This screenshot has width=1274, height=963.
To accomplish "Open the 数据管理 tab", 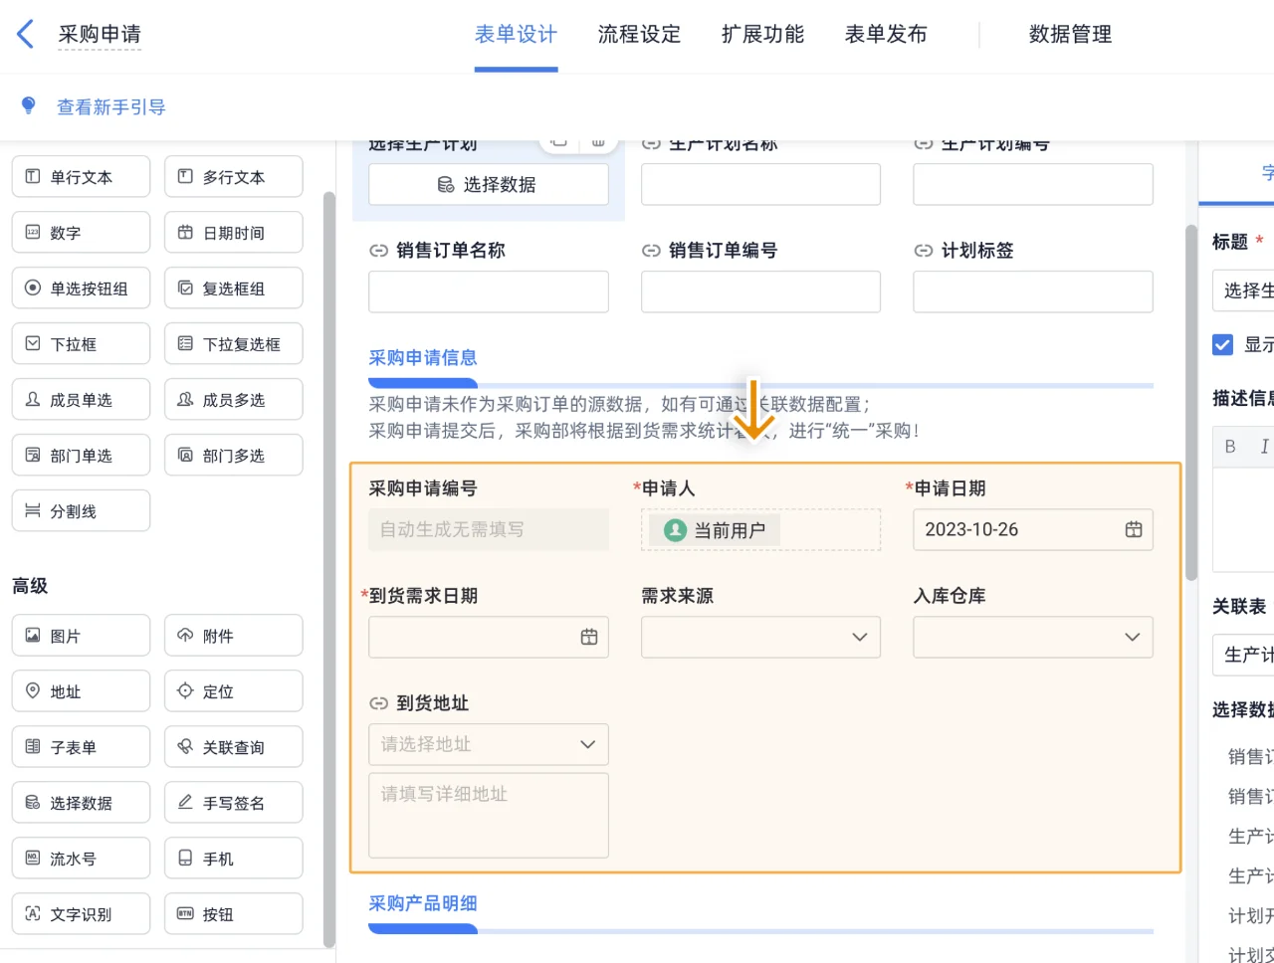I will coord(1069,34).
